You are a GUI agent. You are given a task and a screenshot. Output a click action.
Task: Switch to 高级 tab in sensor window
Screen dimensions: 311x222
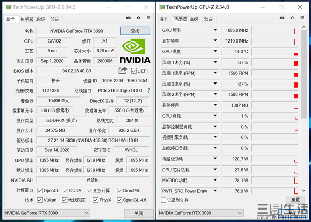(x=194, y=19)
